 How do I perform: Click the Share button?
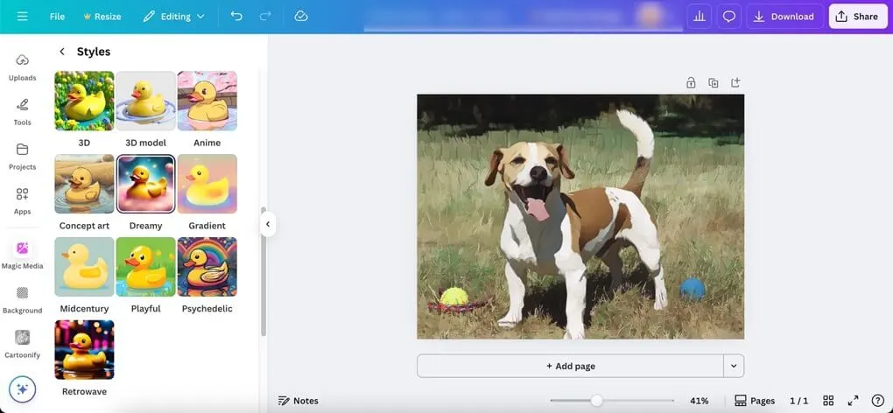(x=858, y=17)
